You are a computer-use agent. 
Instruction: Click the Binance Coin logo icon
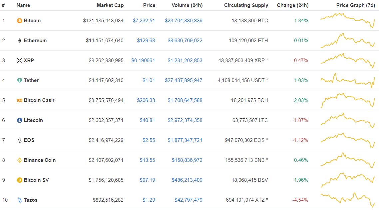coord(20,160)
